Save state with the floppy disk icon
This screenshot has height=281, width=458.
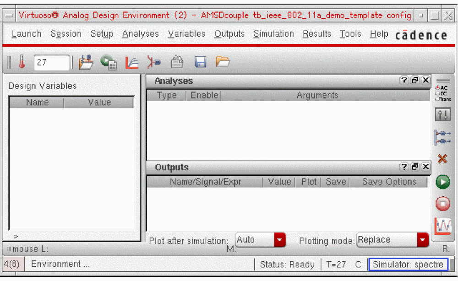tap(201, 62)
